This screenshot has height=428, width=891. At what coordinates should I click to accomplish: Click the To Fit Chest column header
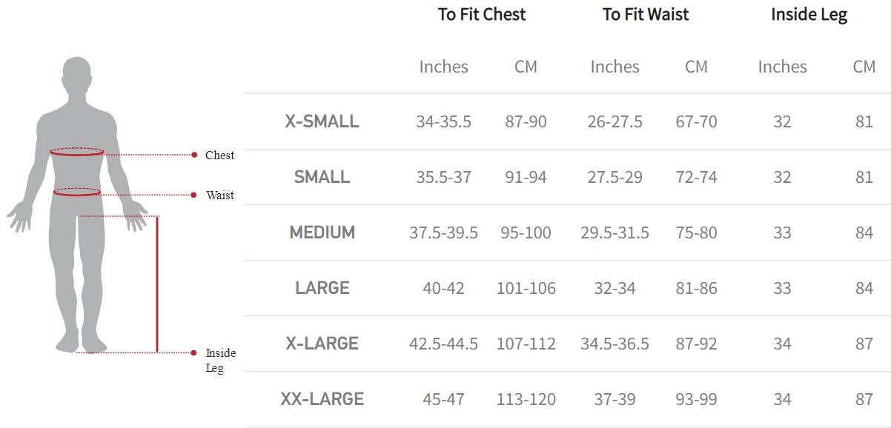[482, 15]
